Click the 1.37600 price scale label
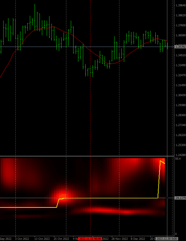The height and width of the screenshot is (241, 186). click(181, 25)
